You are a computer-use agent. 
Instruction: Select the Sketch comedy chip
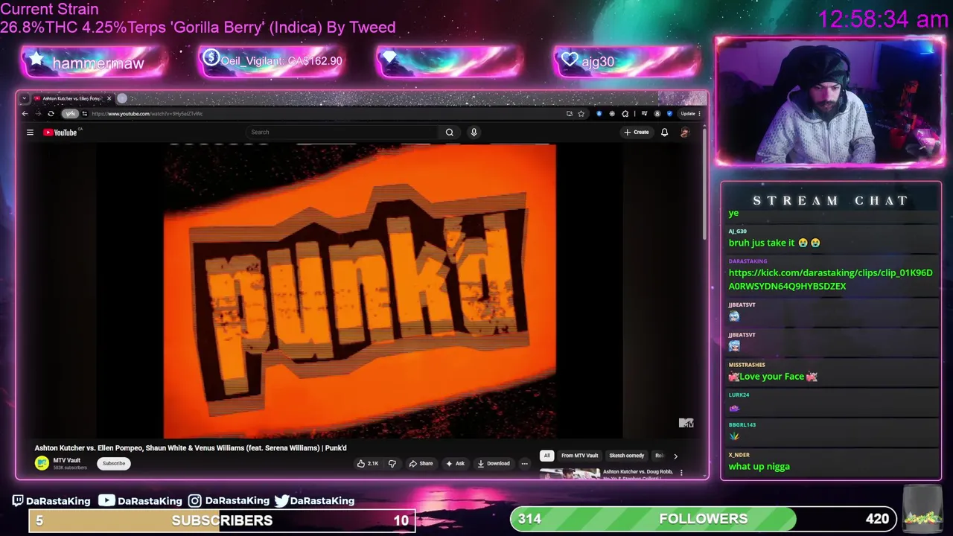[627, 456]
